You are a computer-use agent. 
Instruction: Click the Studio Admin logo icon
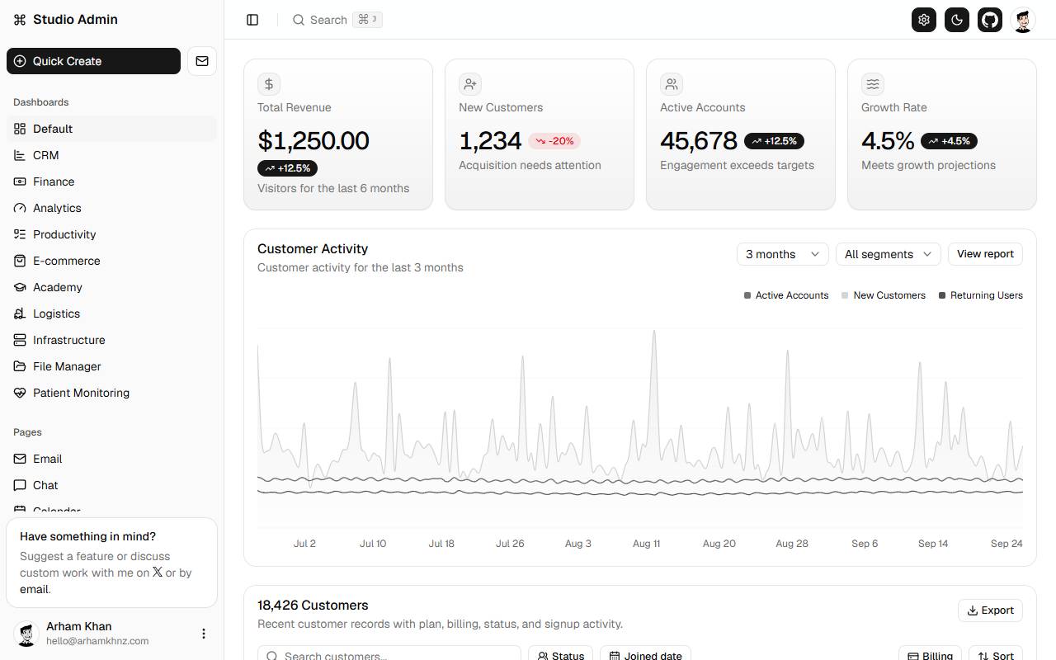pyautogui.click(x=20, y=20)
